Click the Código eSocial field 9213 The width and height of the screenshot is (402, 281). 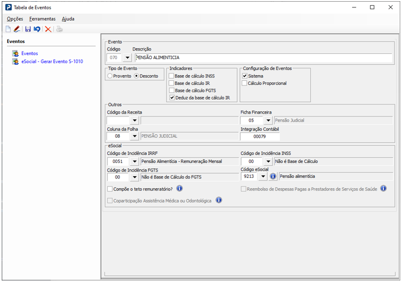coord(249,176)
